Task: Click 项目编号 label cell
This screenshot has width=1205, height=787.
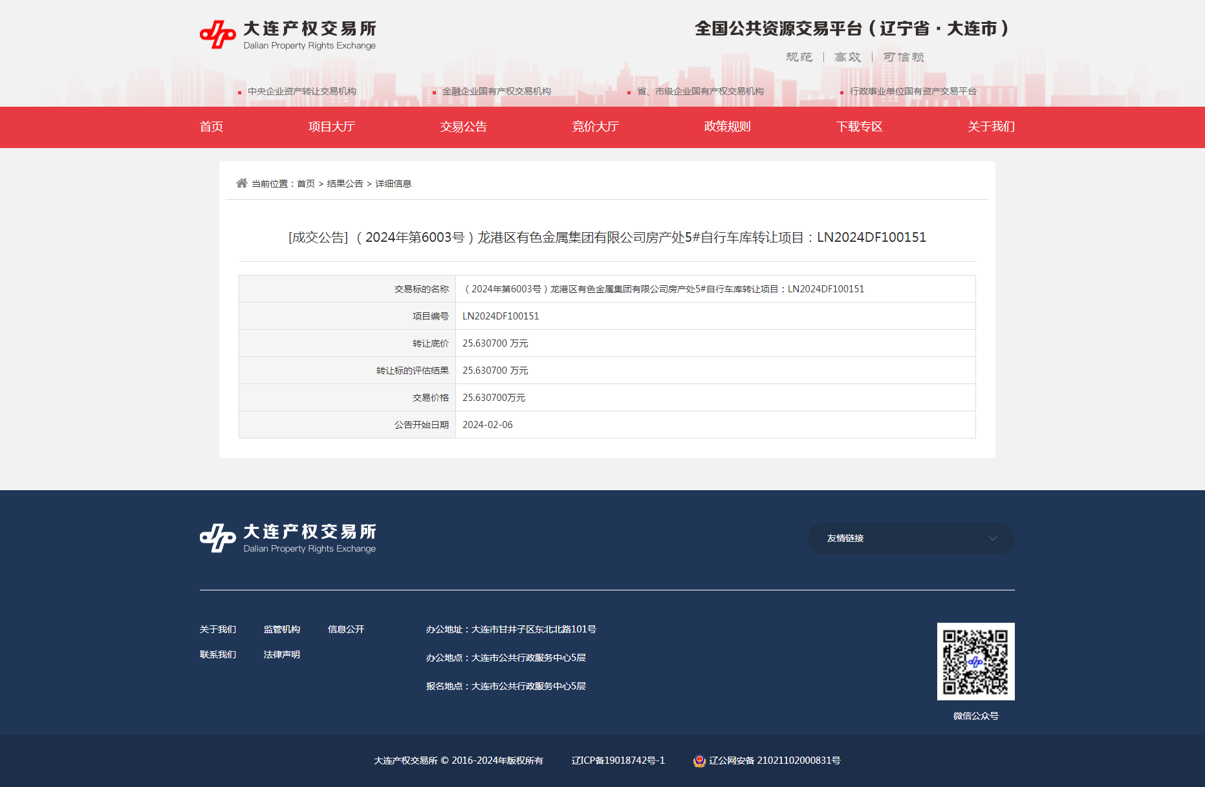Action: 347,316
